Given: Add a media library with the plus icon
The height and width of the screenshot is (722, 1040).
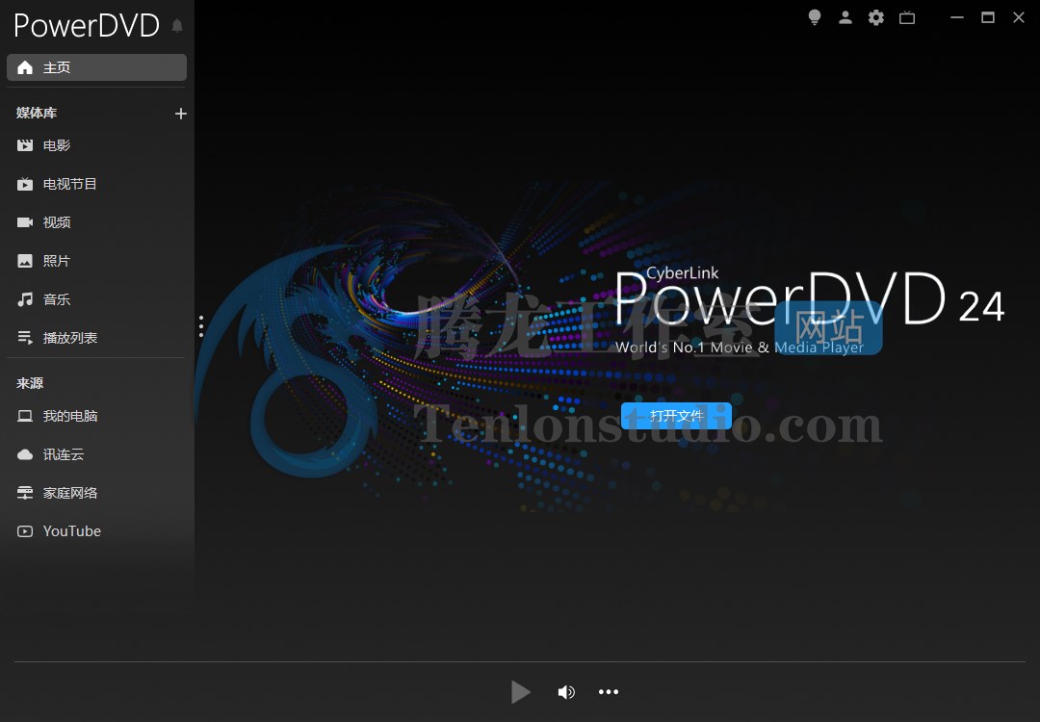Looking at the screenshot, I should pyautogui.click(x=180, y=114).
